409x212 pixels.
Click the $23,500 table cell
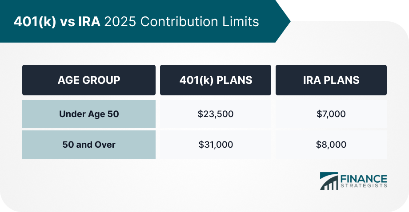[216, 114]
